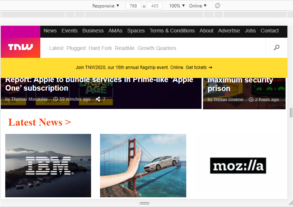Grab the corner viewport resize handle

pos(290,203)
